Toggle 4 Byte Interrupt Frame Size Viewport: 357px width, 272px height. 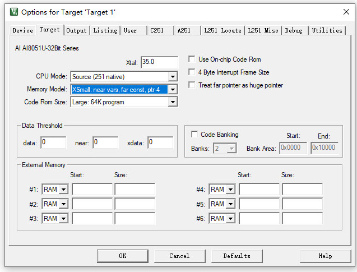pos(192,72)
